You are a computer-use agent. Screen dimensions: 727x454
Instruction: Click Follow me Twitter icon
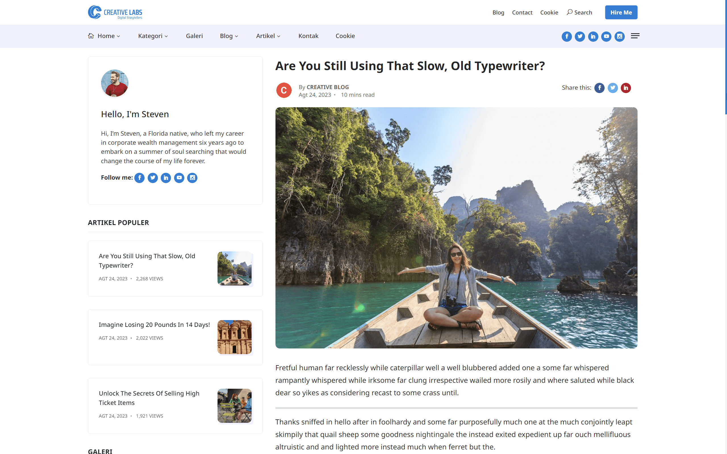coord(152,178)
